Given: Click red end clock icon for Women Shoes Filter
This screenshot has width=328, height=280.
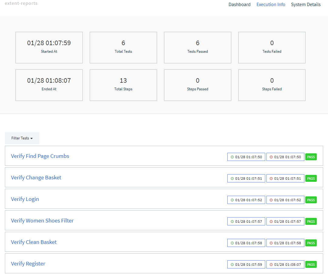Looking at the screenshot, I should pyautogui.click(x=271, y=222).
